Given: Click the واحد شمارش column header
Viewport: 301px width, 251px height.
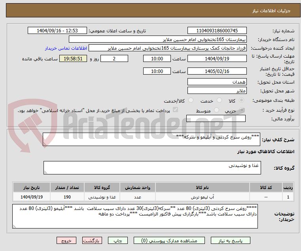Looking at the screenshot, I should 137,187.
